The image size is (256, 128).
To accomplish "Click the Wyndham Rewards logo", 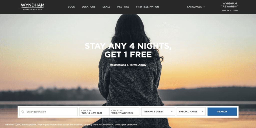I will point(229,5).
